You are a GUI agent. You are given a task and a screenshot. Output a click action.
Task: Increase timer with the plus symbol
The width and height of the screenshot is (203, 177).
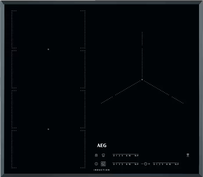coord(149,164)
